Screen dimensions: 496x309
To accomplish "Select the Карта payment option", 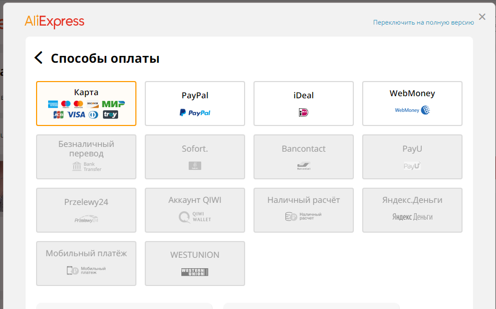I will (86, 104).
